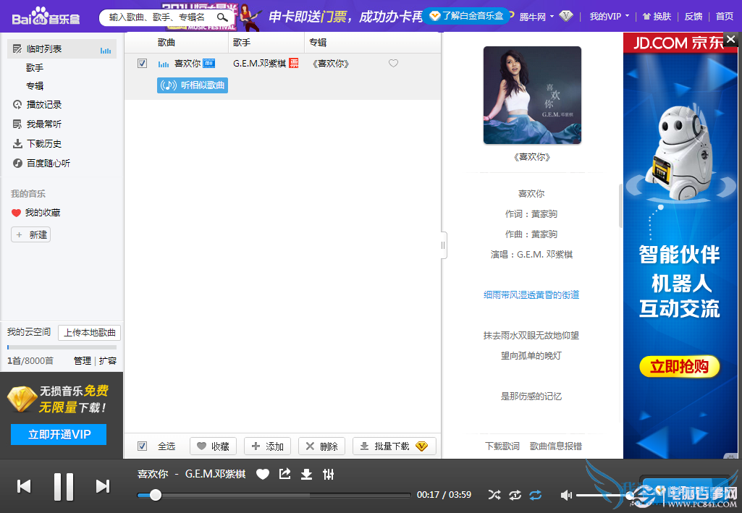
Task: Uncheck the 喜欢你 song checkbox
Action: coord(143,64)
